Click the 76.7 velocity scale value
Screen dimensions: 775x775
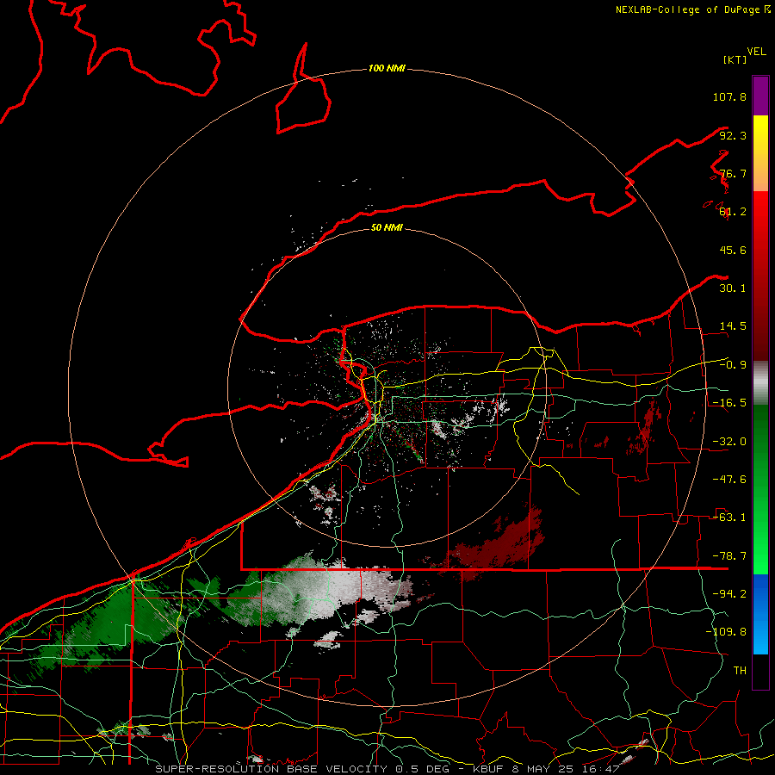(x=733, y=173)
